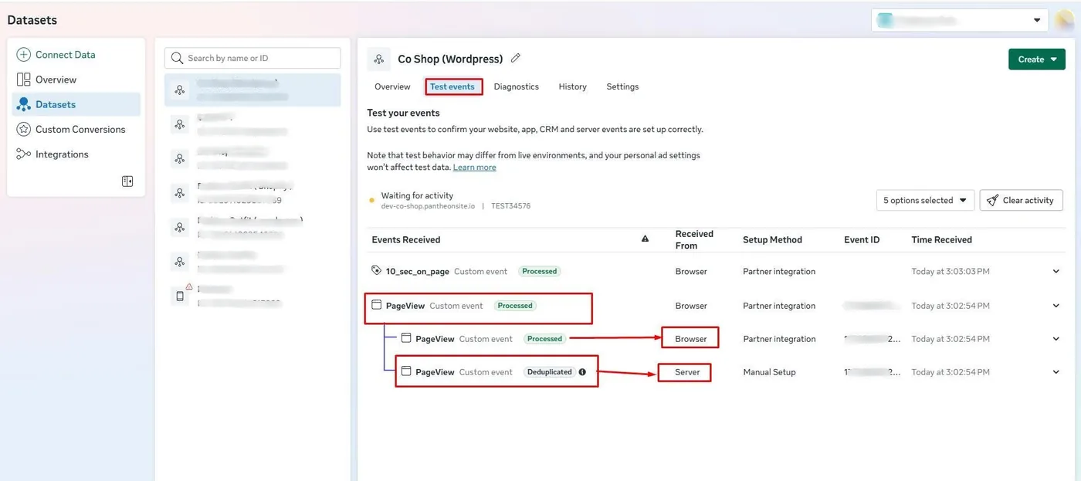Open the History tab

tap(573, 86)
